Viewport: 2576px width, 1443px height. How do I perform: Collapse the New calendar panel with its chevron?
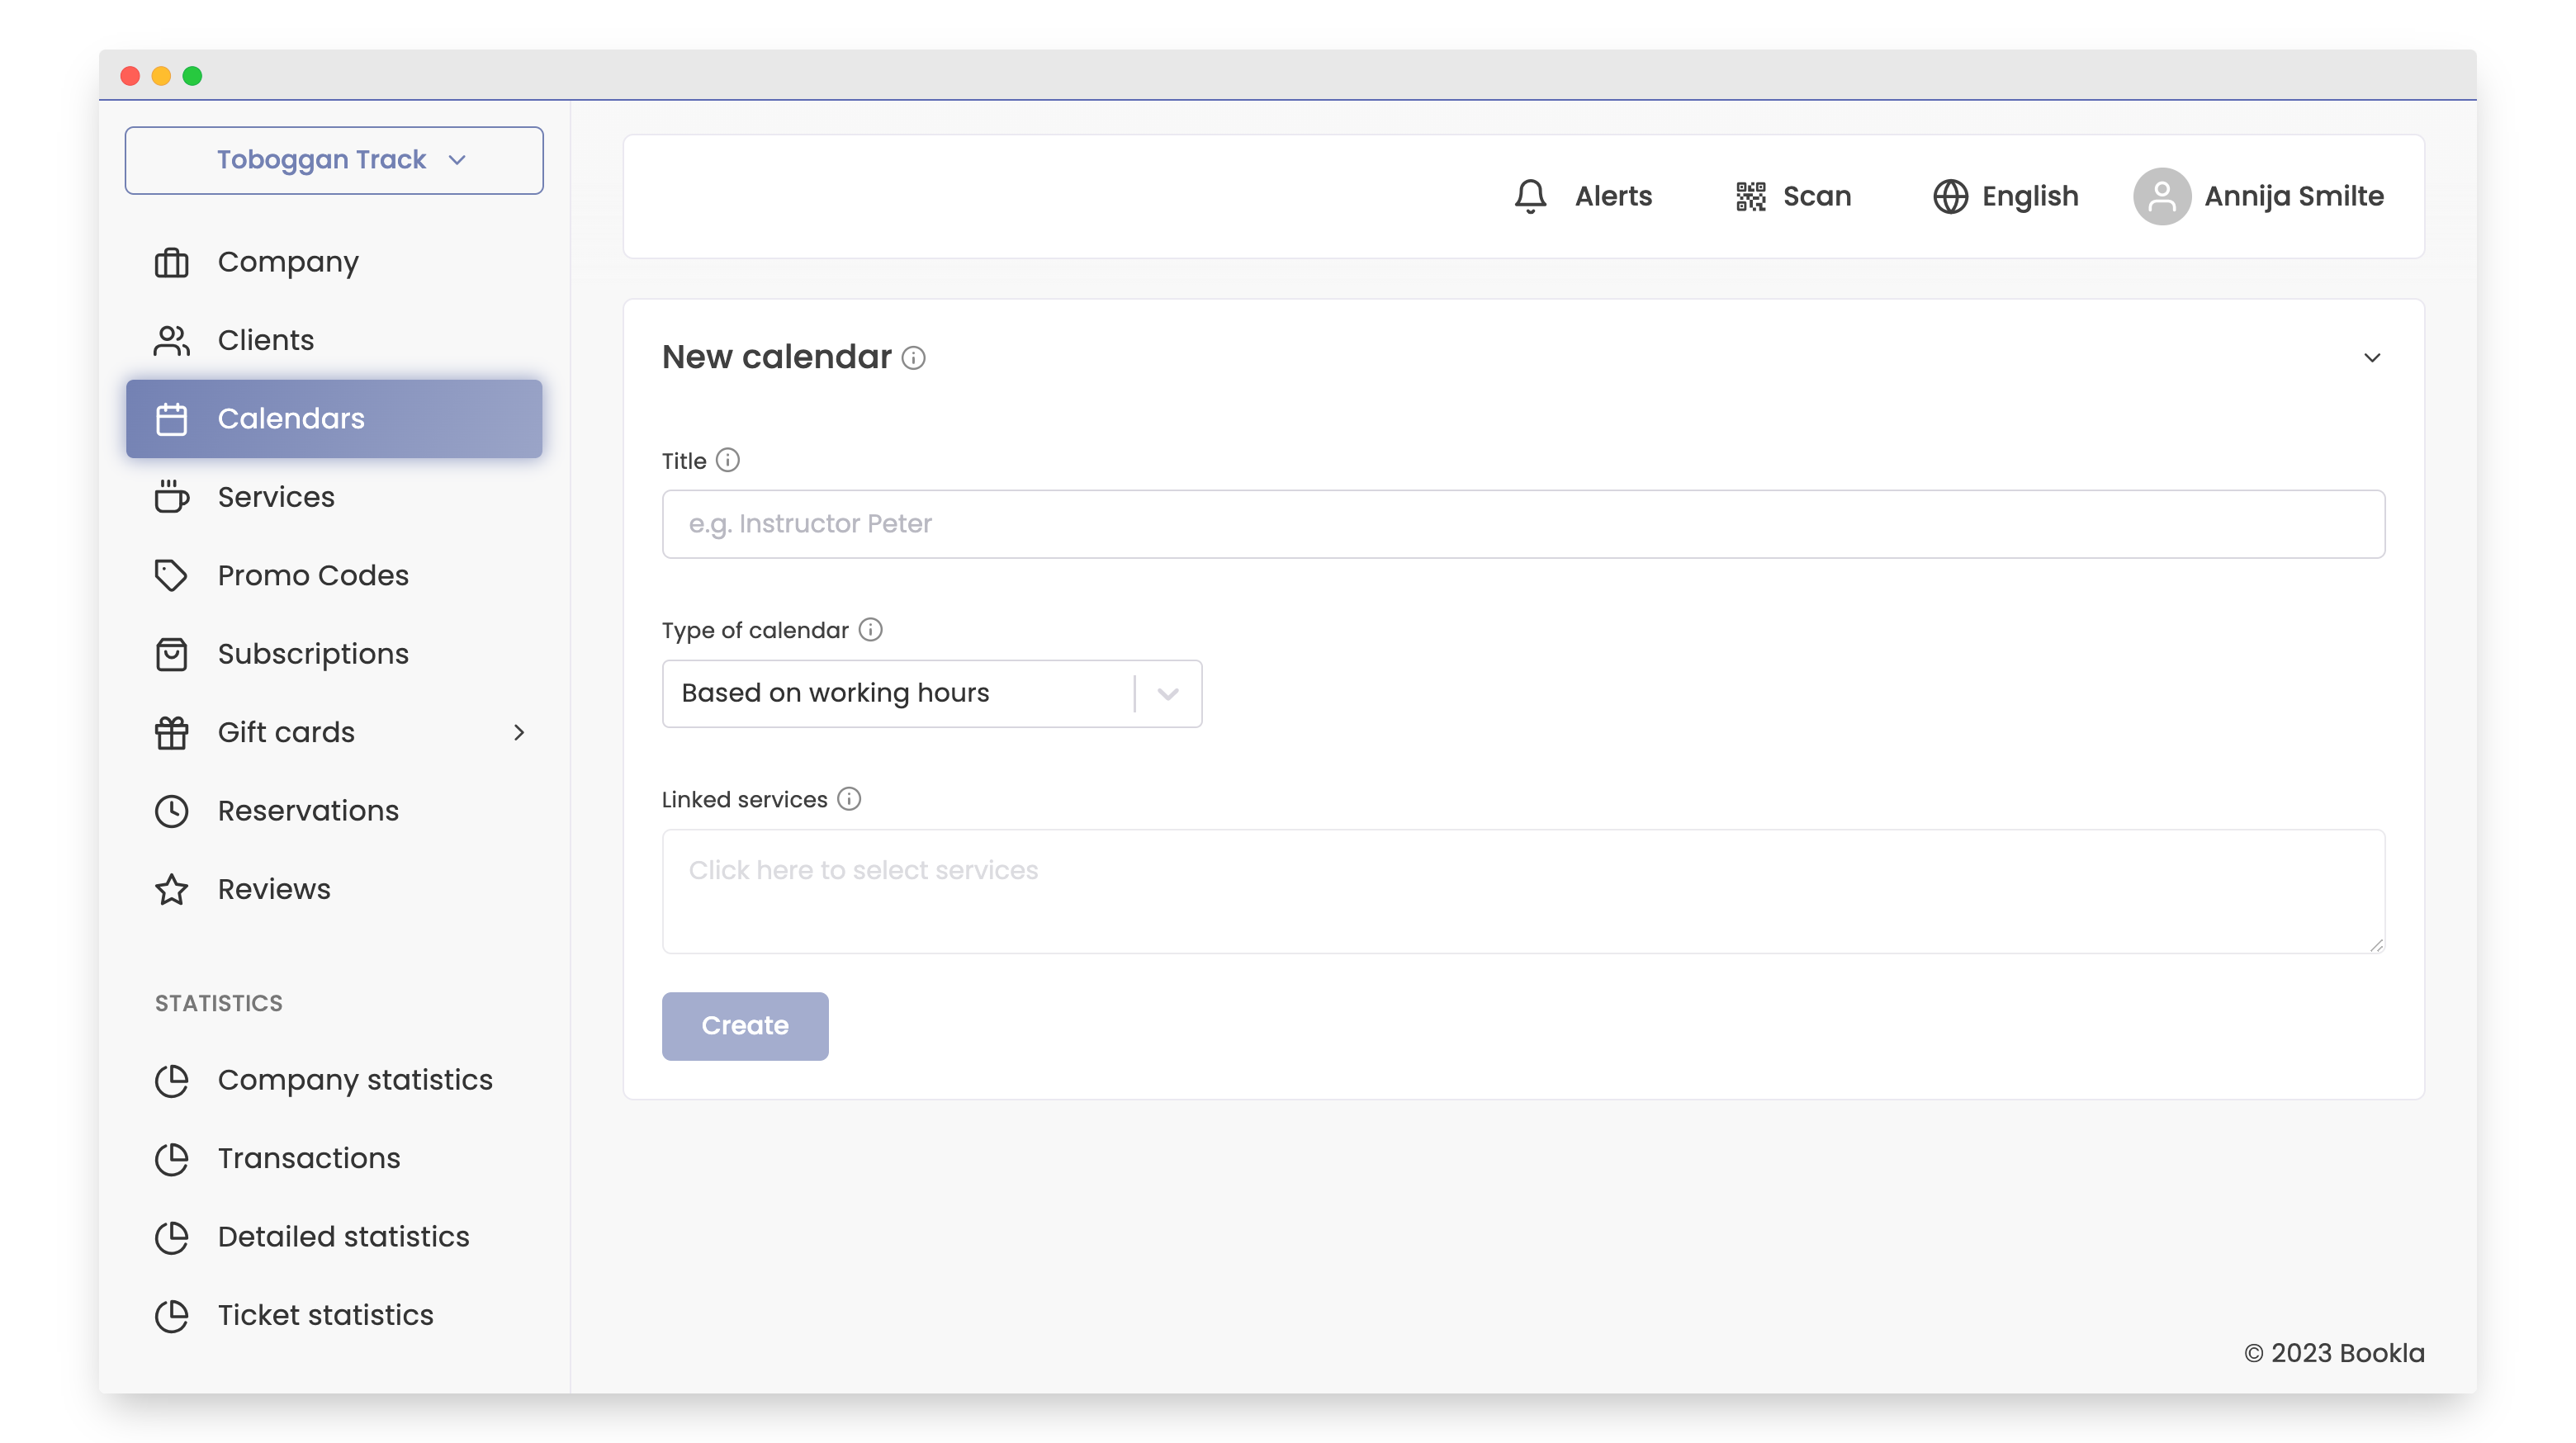(x=2371, y=357)
